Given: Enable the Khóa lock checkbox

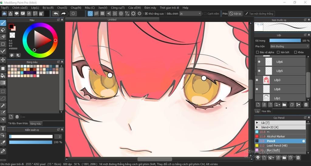Looking at the screenshot, I should (x=296, y=52).
